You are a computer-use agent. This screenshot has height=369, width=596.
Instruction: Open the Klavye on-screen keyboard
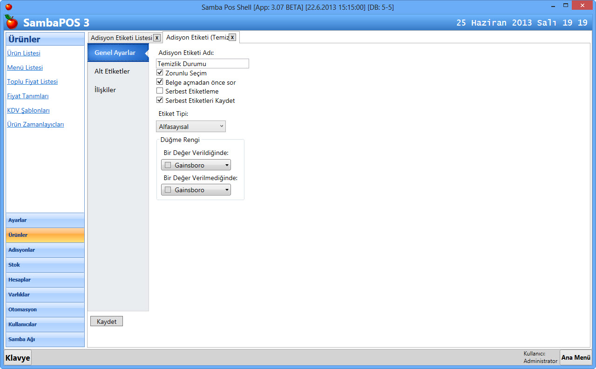[18, 358]
